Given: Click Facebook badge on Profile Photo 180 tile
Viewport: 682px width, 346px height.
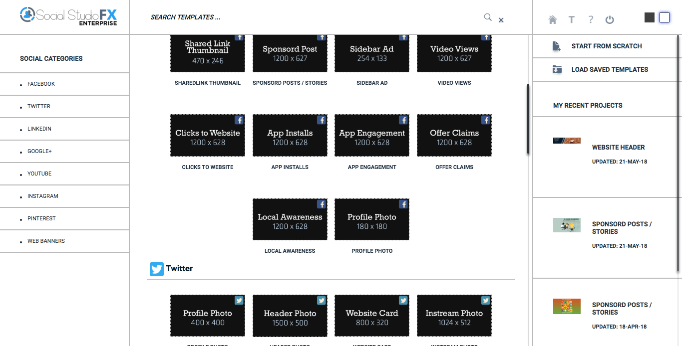Looking at the screenshot, I should point(403,204).
